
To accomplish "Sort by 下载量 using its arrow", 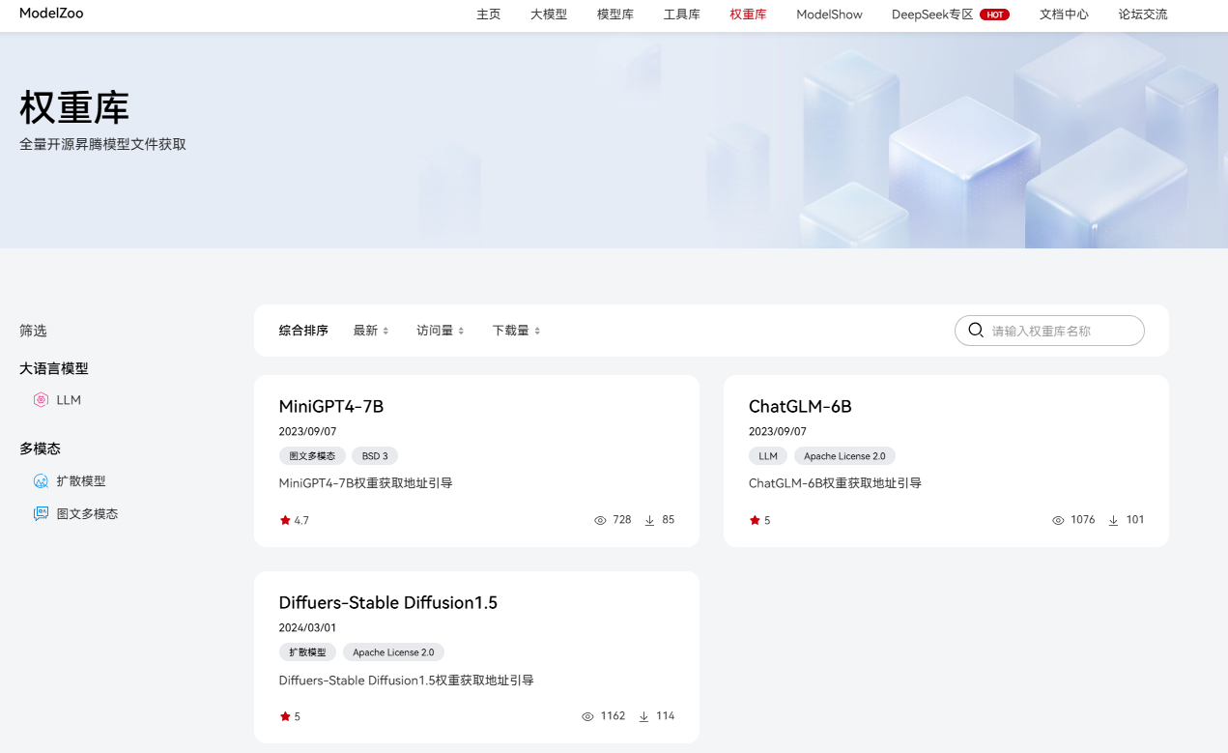I will click(537, 331).
